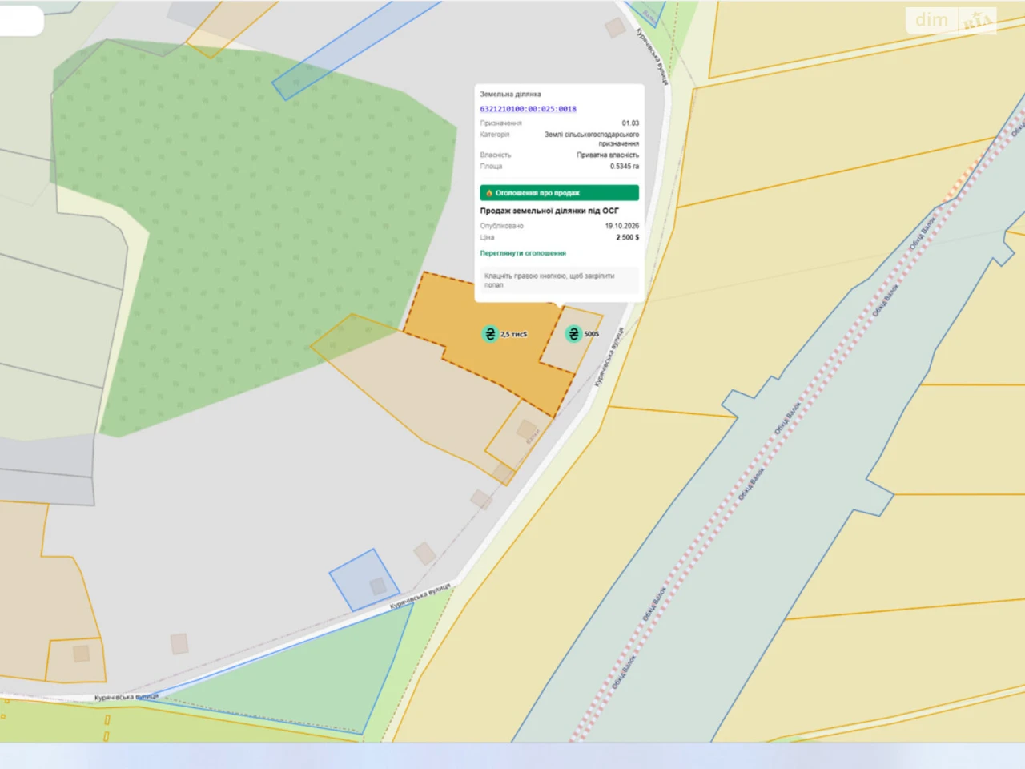
Task: Select the listing title 'Продаж земельної ділянки під ОСГ'
Action: [x=549, y=211]
